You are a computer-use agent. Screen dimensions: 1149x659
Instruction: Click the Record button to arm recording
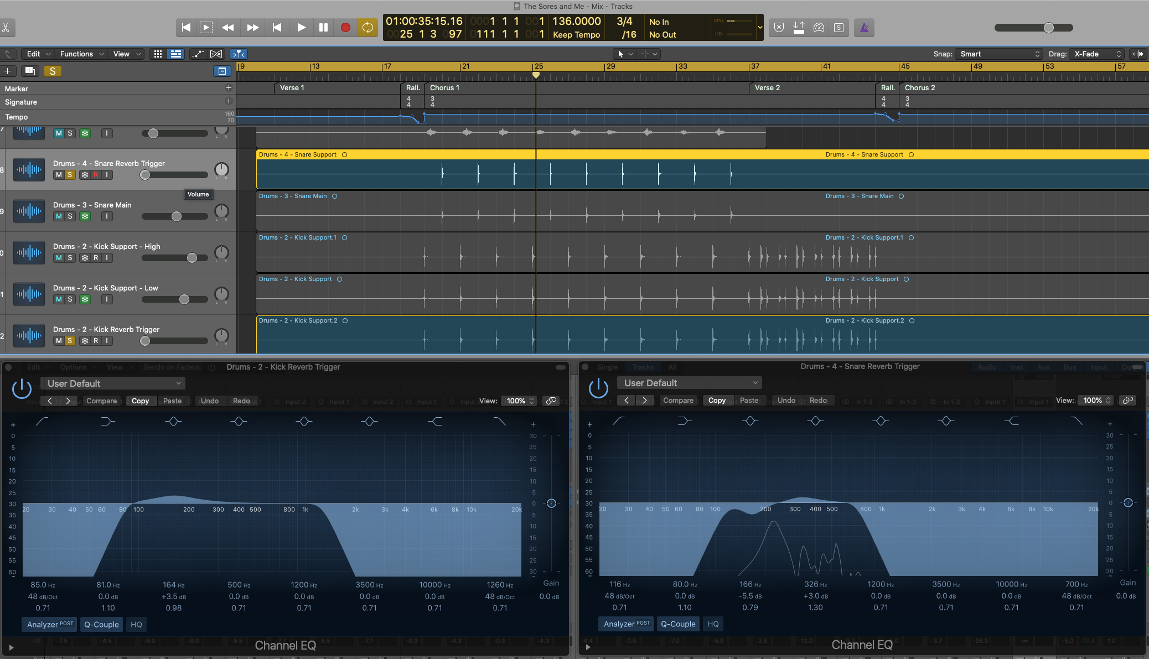click(346, 28)
